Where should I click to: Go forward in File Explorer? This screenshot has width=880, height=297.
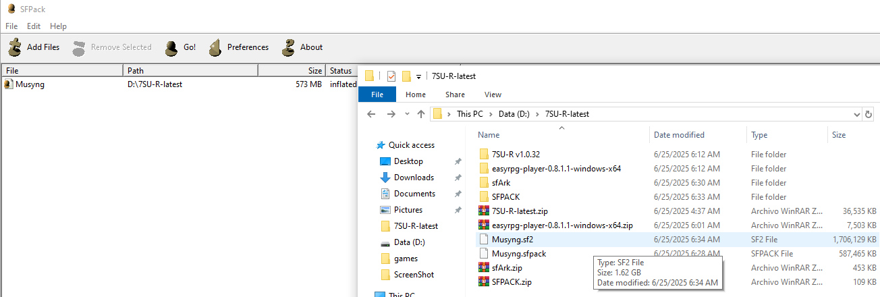click(391, 114)
